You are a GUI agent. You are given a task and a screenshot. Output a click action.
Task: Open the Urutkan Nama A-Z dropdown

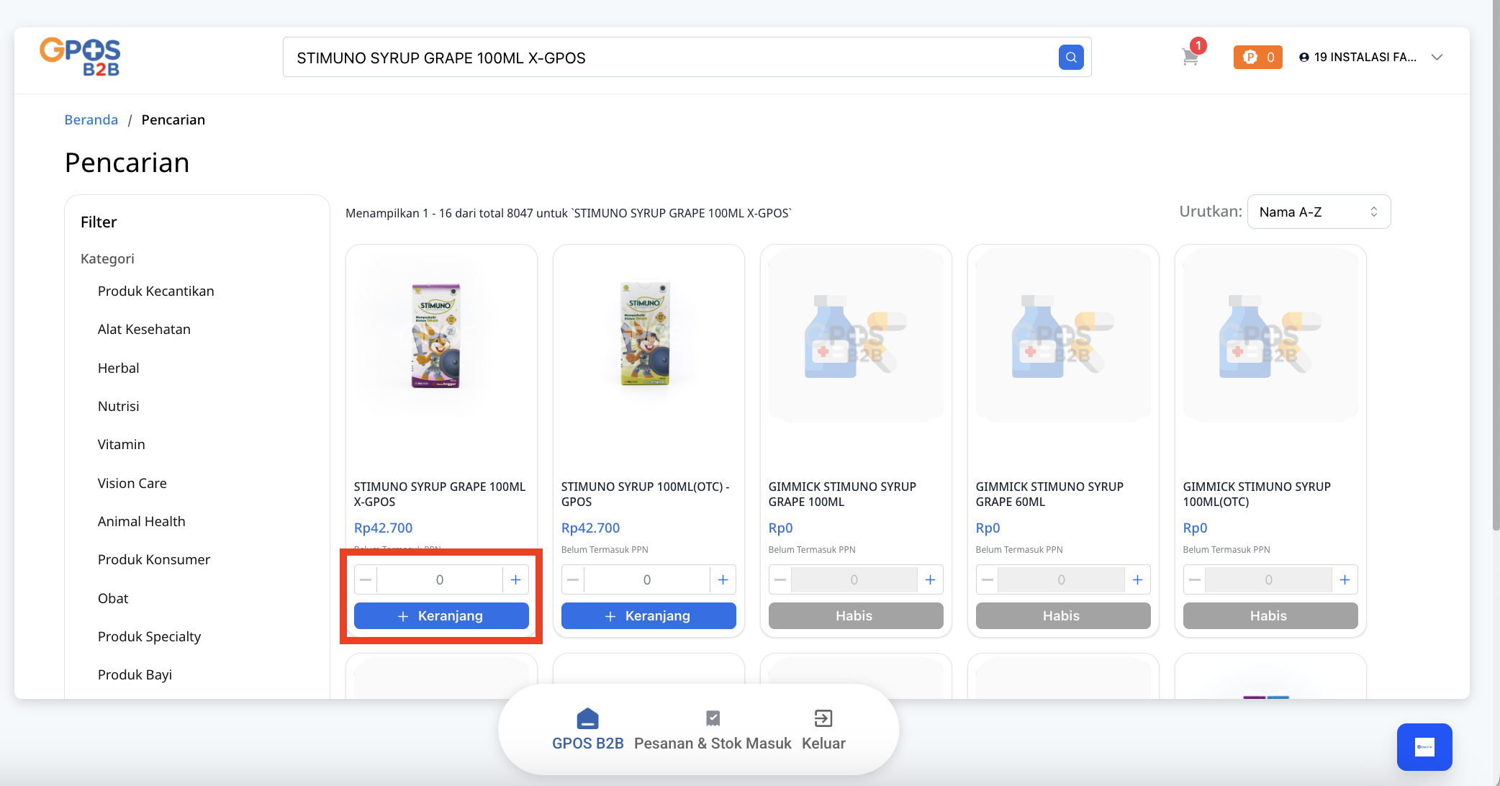click(x=1318, y=212)
